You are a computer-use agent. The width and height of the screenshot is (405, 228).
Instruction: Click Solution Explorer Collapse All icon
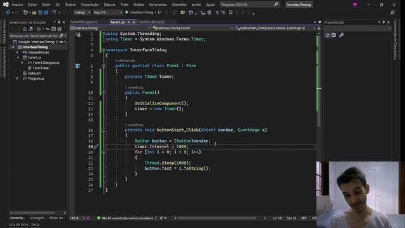[x=53, y=29]
